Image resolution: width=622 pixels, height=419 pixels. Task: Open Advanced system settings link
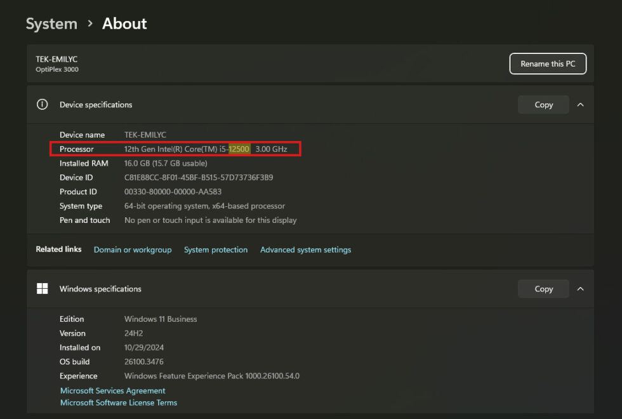tap(305, 250)
